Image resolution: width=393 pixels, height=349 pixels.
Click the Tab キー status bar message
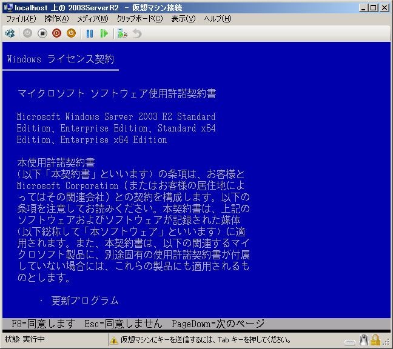click(206, 340)
